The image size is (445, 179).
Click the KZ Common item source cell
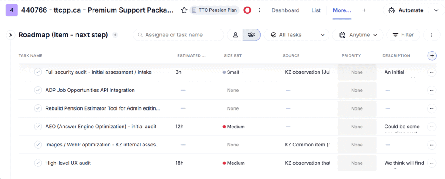point(307,145)
